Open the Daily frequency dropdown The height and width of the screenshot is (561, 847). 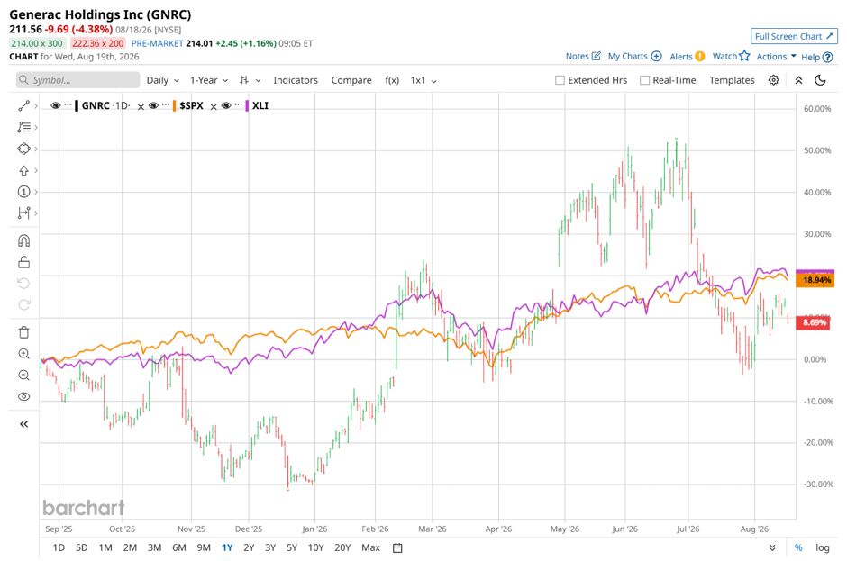point(162,80)
